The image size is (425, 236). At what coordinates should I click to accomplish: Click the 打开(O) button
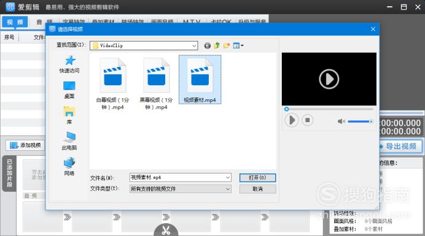257,178
